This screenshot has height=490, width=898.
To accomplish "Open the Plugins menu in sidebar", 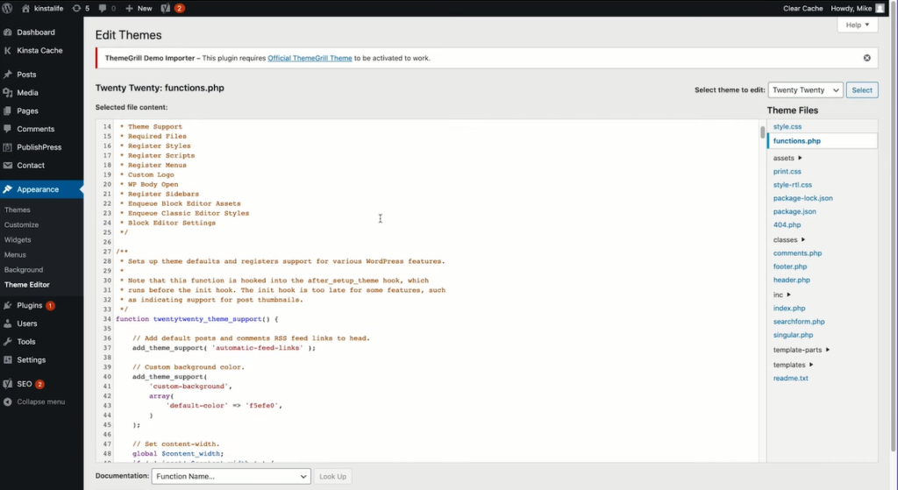I will tap(30, 305).
